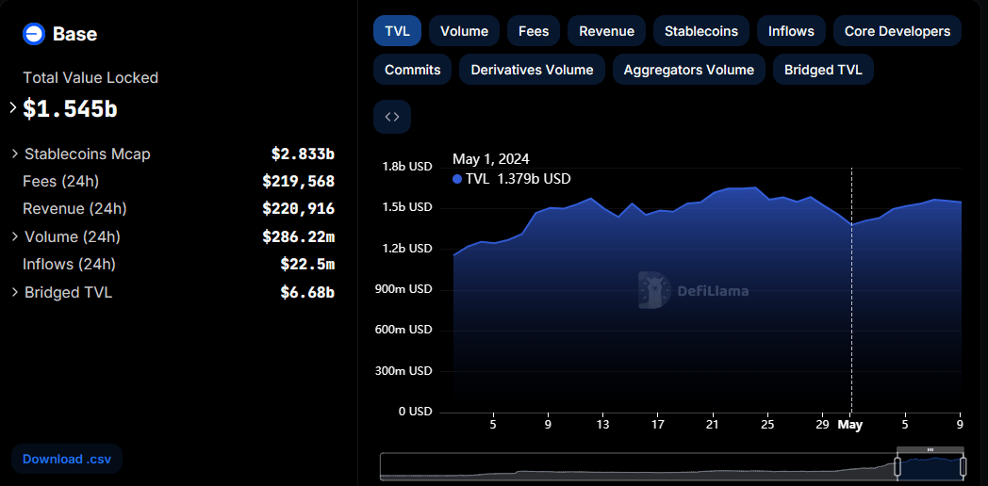
Task: Toggle the Core Developers chart metric
Action: pos(897,31)
